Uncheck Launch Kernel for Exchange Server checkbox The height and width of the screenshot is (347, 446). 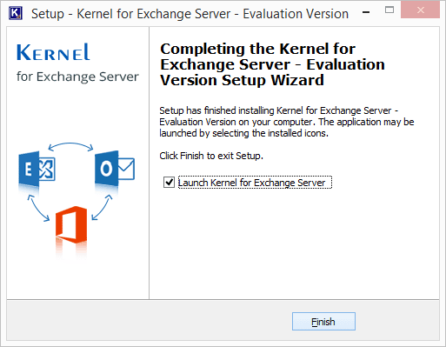(x=169, y=183)
